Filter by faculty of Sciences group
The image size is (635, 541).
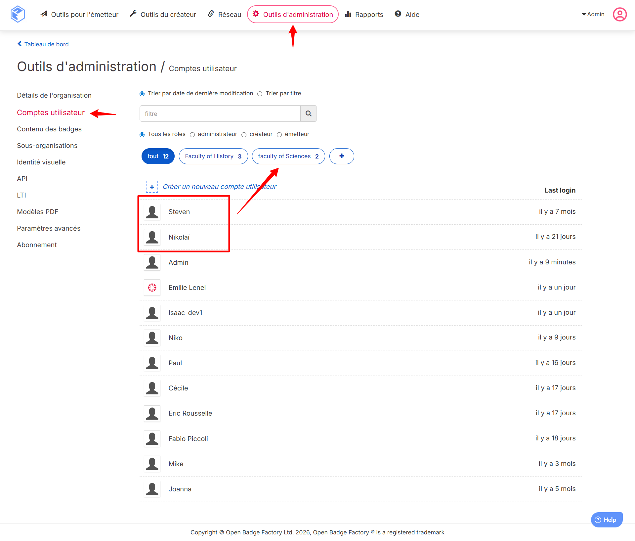click(288, 156)
